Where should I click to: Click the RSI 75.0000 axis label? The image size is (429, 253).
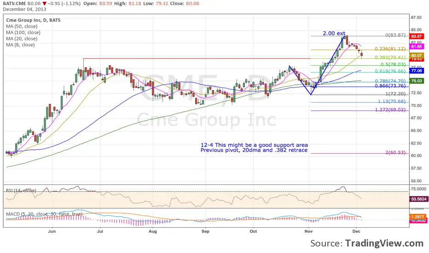[x=418, y=189]
